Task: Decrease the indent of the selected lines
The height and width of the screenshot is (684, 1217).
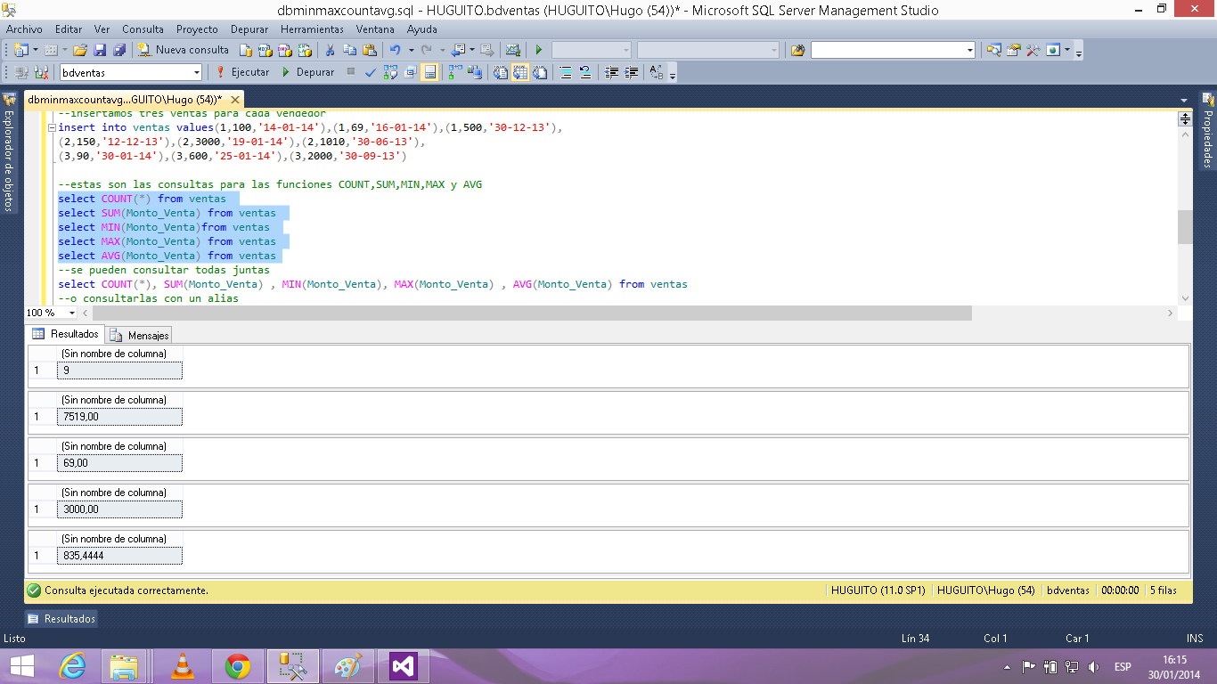Action: tap(612, 72)
